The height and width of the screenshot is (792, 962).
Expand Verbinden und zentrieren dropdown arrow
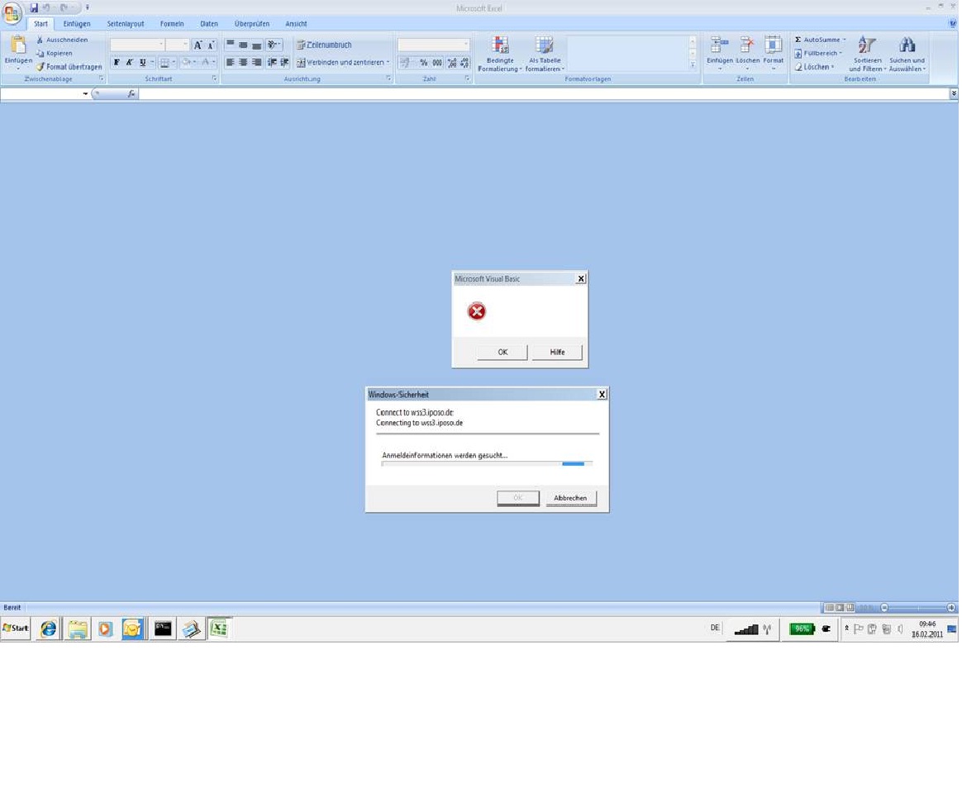[x=388, y=63]
